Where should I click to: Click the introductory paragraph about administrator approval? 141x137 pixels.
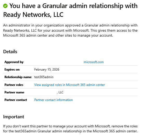(x=70, y=30)
